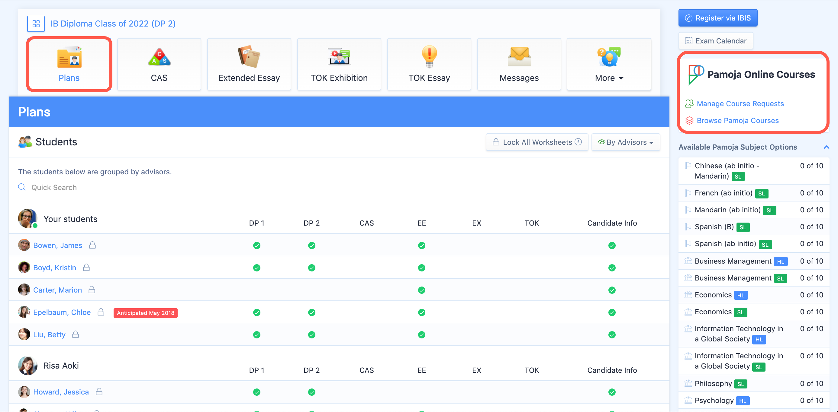Collapse Available Pamoja Subject Options section
The width and height of the screenshot is (838, 412).
(x=826, y=147)
